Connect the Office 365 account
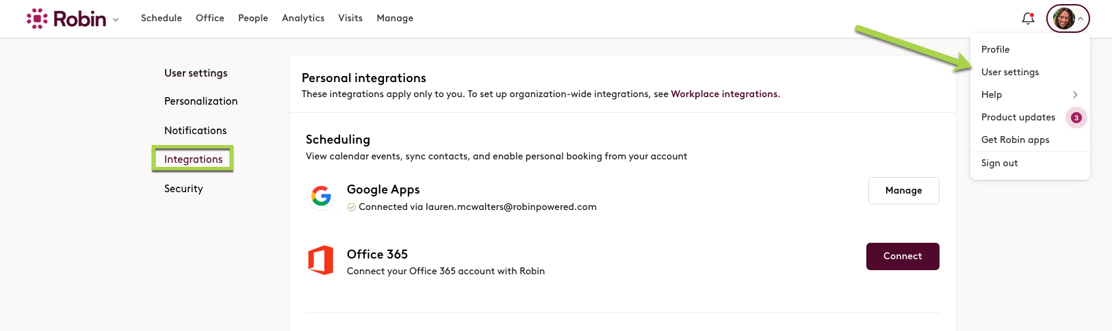 [x=903, y=256]
